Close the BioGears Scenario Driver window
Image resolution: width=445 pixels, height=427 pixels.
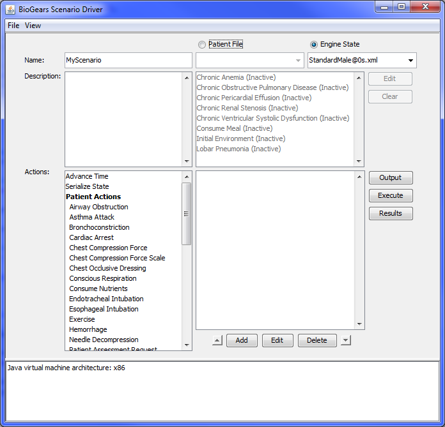425,7
